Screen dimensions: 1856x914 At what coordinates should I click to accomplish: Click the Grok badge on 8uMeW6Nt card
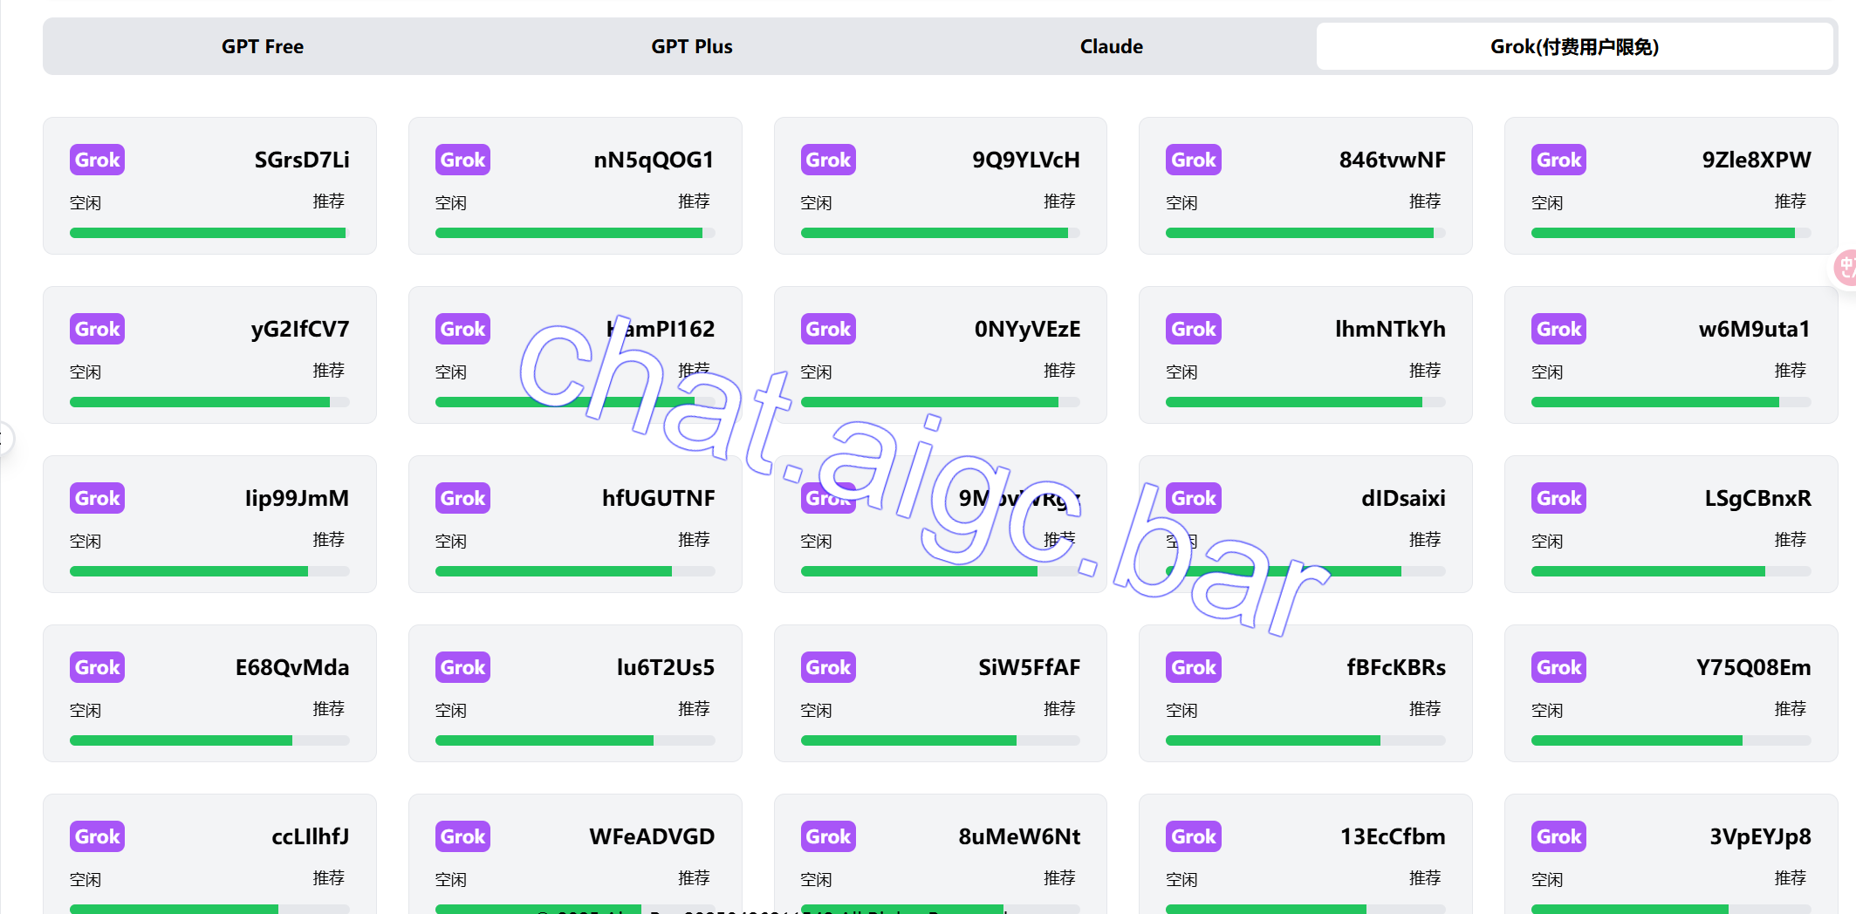828,836
